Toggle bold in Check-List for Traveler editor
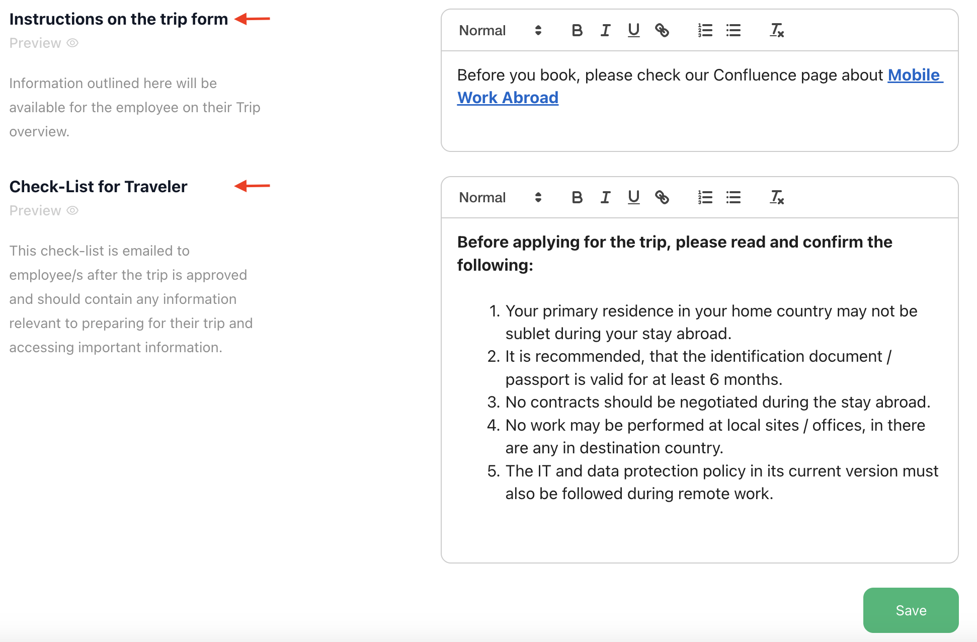Viewport: 977px width, 642px height. click(x=577, y=198)
